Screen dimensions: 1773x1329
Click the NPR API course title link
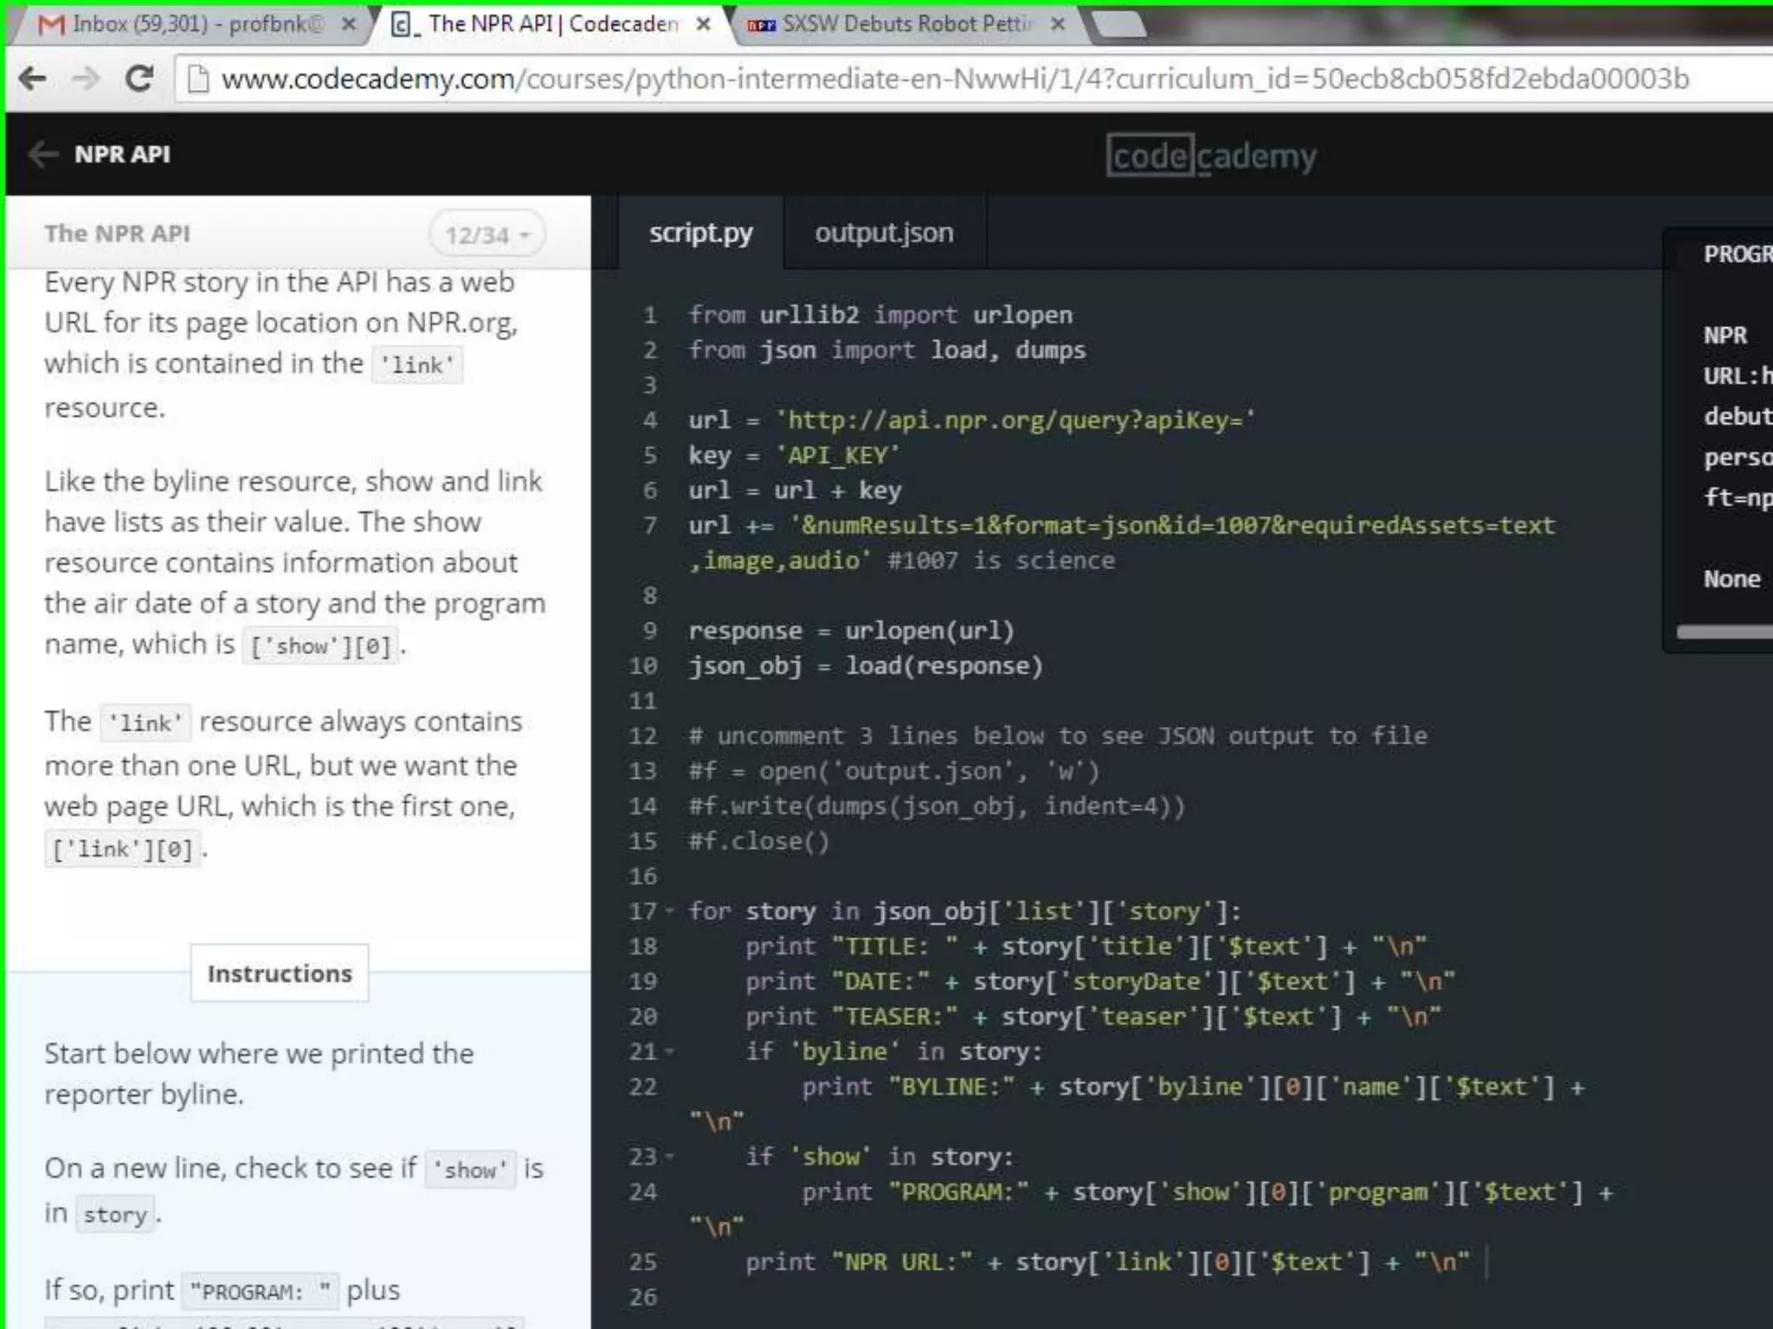pyautogui.click(x=122, y=155)
